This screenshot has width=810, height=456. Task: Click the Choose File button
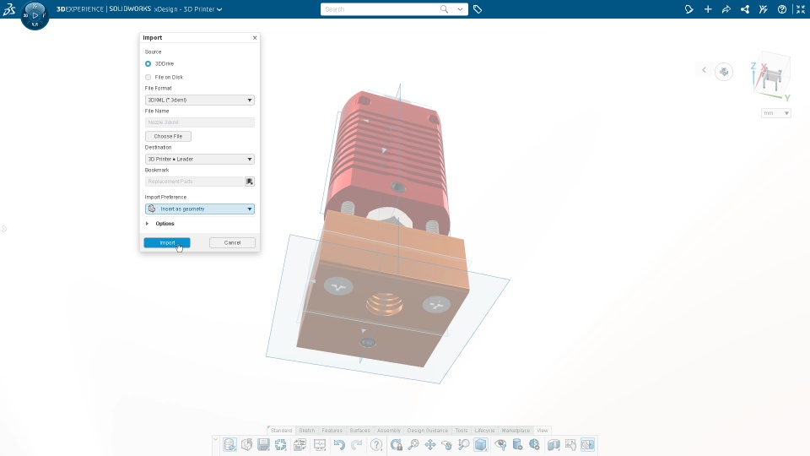tap(168, 137)
